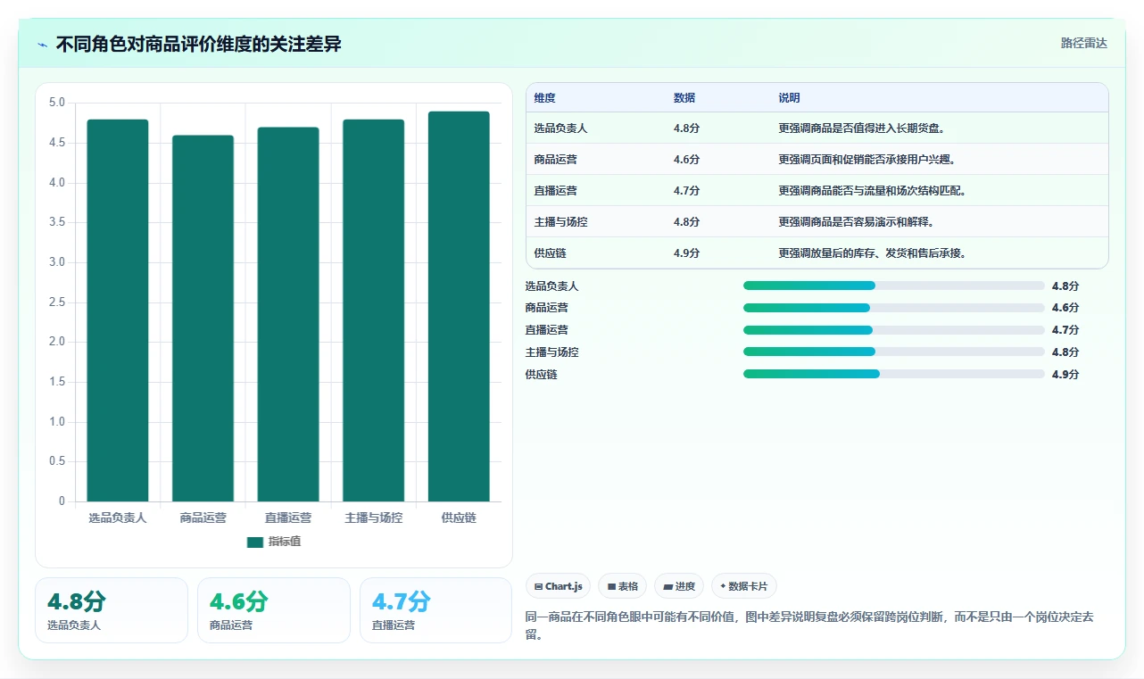Select the 供应链 bar in chart

[x=459, y=306]
